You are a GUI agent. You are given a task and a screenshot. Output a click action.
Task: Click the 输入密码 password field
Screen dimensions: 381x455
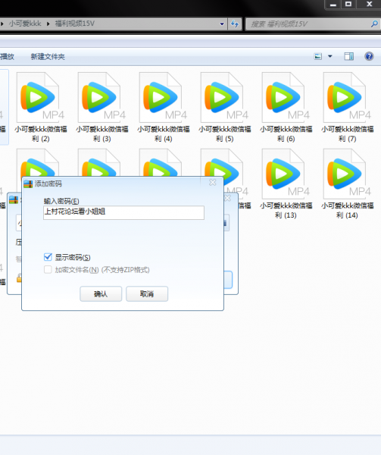click(123, 212)
